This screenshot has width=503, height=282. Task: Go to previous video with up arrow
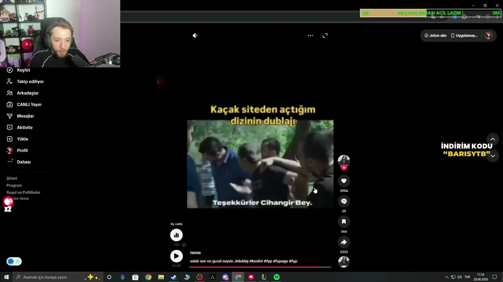492,139
